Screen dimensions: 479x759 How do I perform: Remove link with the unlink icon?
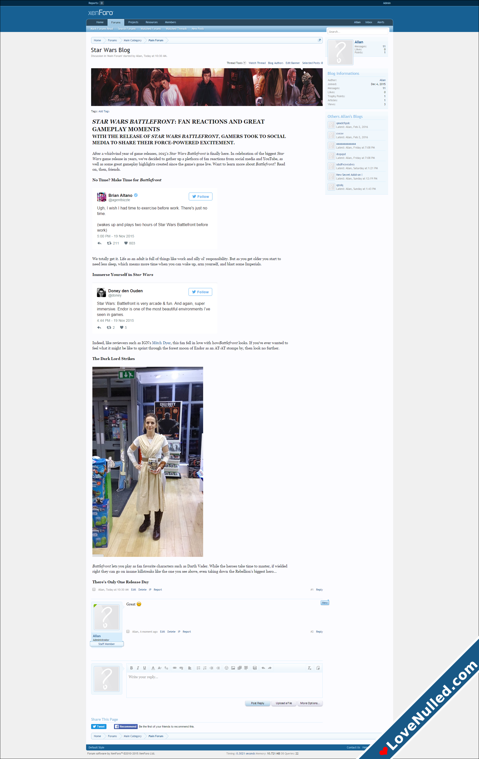tap(181, 668)
